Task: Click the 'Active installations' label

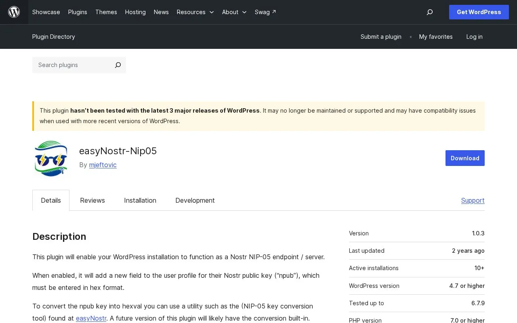Action: click(374, 268)
